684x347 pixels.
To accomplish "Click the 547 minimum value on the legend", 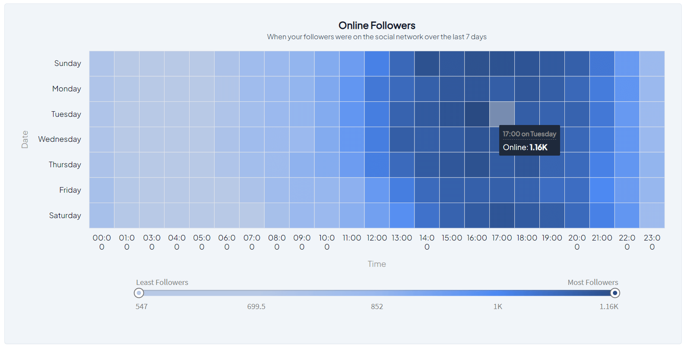I will 142,306.
